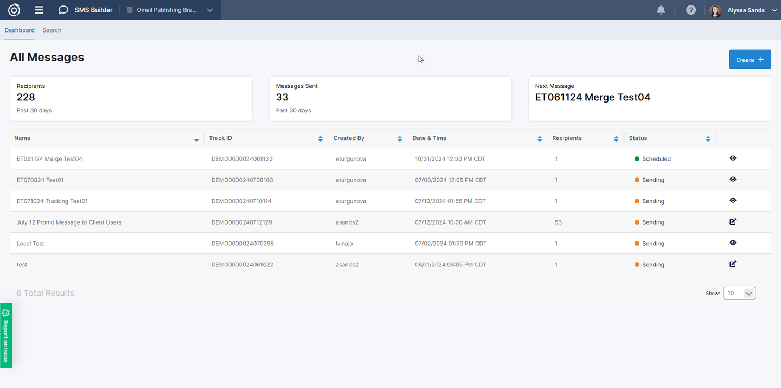Click the Report an Issue side tab

6,335
